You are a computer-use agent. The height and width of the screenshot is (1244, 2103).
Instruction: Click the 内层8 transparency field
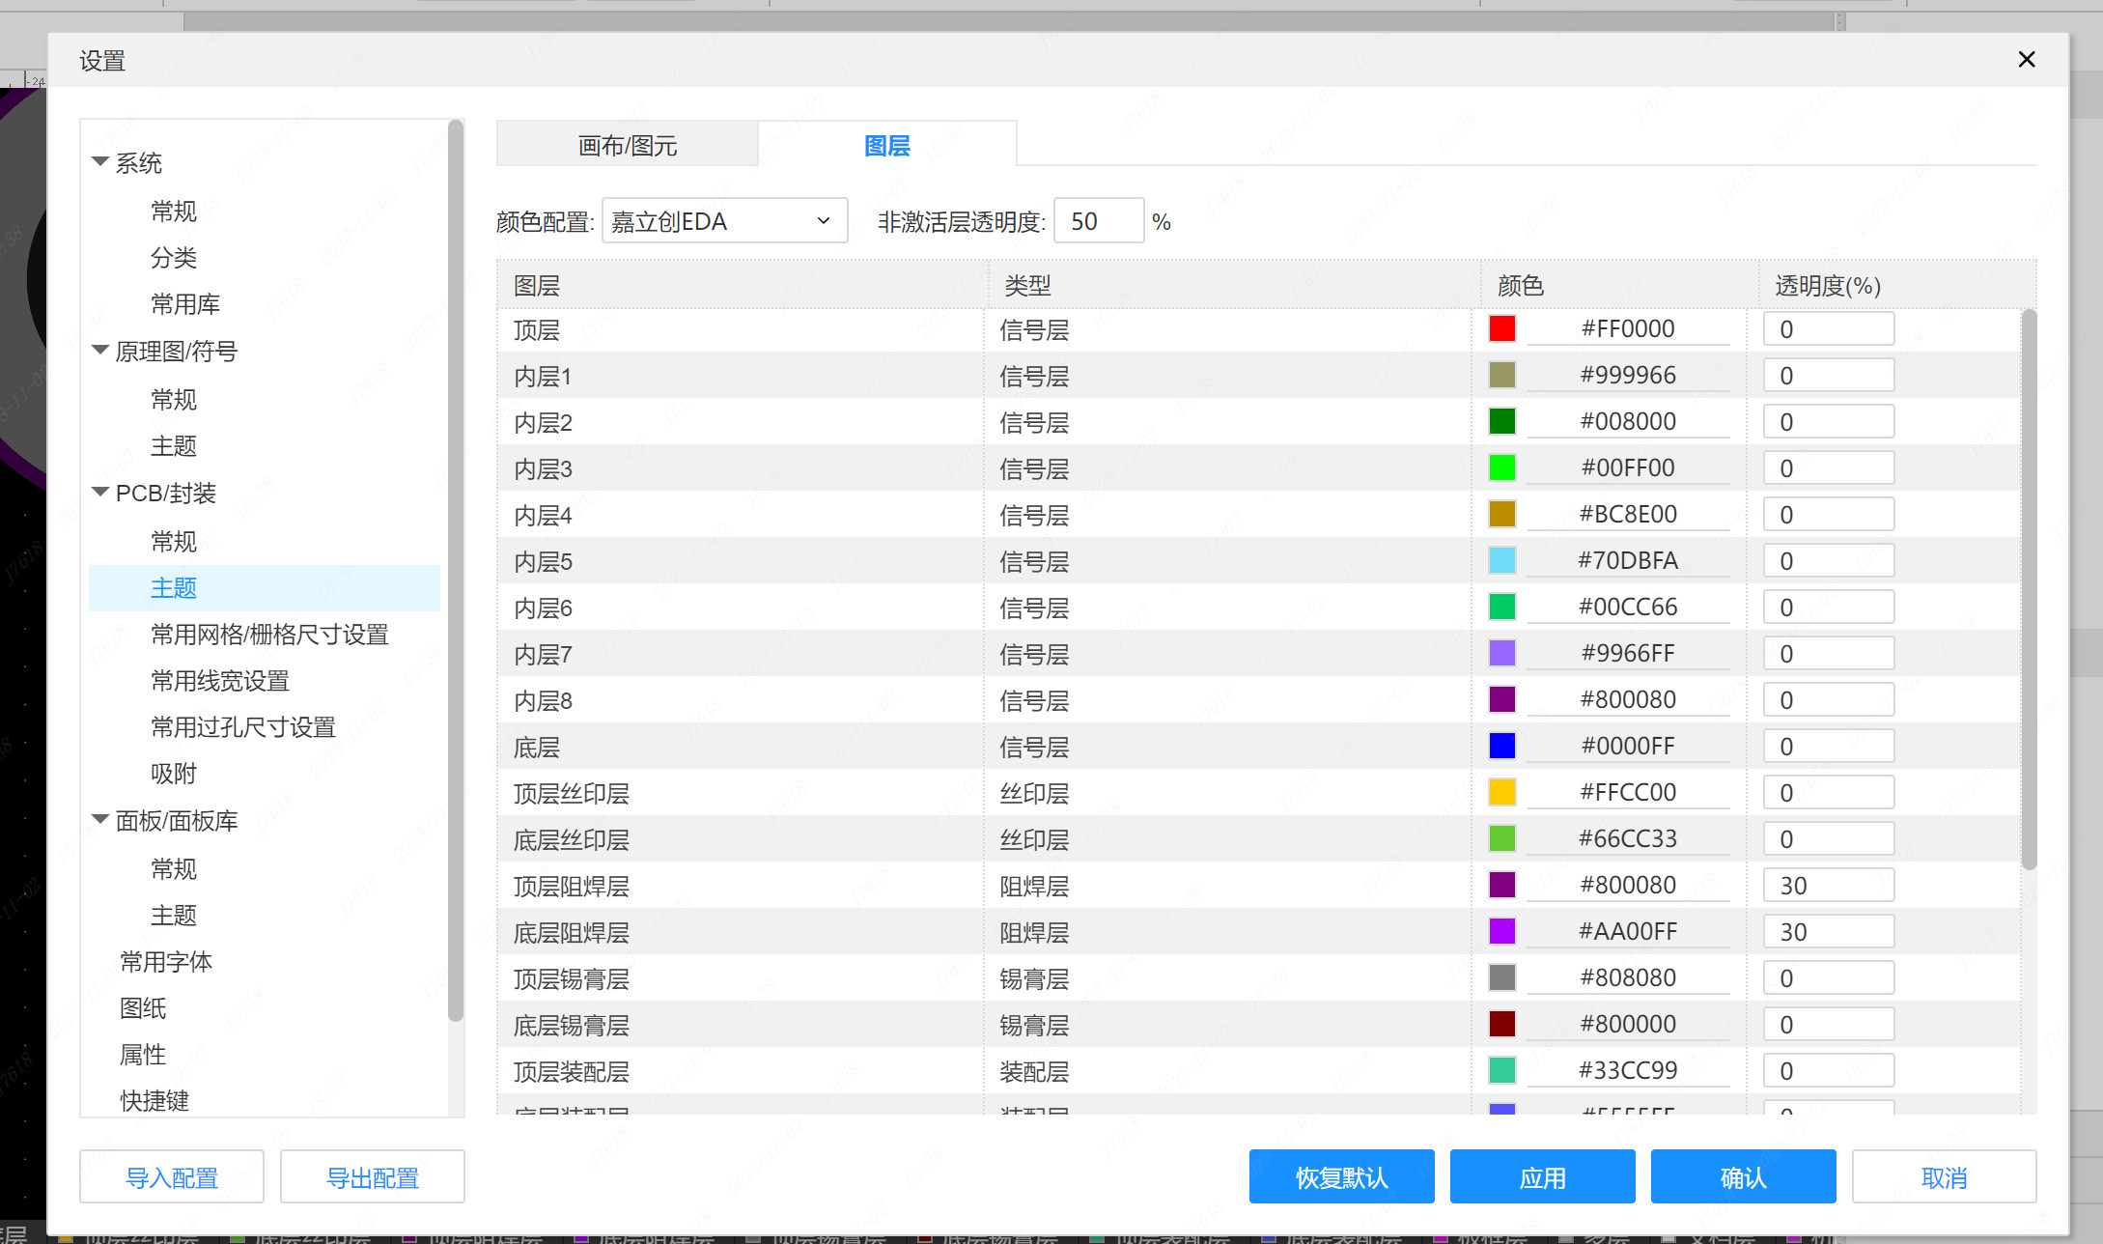pos(1829,699)
